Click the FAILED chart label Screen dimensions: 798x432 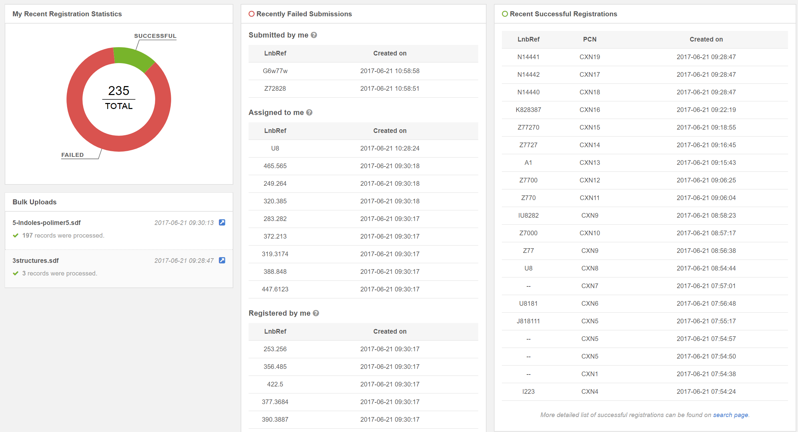[x=72, y=155]
